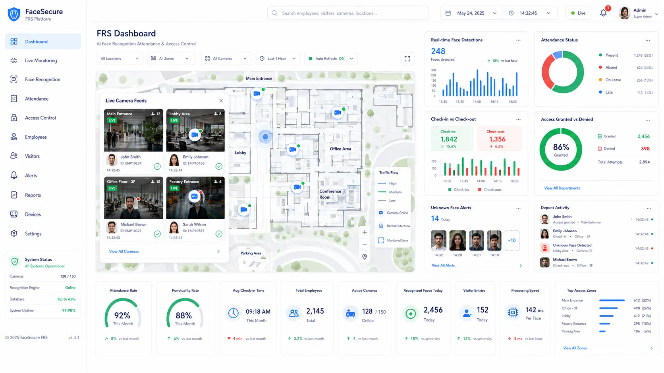Zoom out on the map
Viewport: 664px width, 373px height.
click(x=365, y=245)
